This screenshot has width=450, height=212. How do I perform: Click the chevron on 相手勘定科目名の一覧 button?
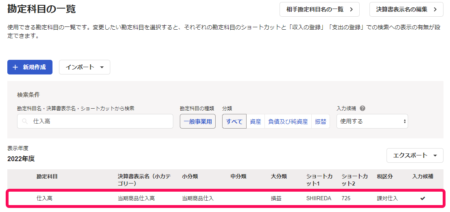coord(351,9)
